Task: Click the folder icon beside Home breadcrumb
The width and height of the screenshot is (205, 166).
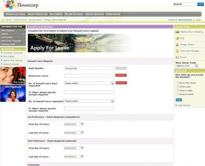Action: [x=3, y=20]
